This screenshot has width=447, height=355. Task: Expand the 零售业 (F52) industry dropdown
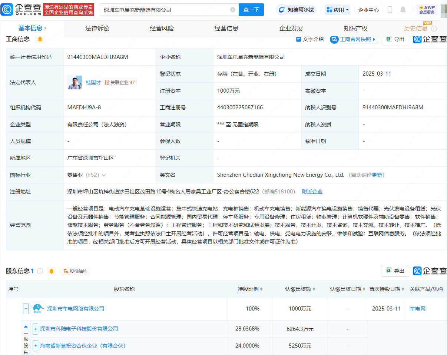(103, 175)
